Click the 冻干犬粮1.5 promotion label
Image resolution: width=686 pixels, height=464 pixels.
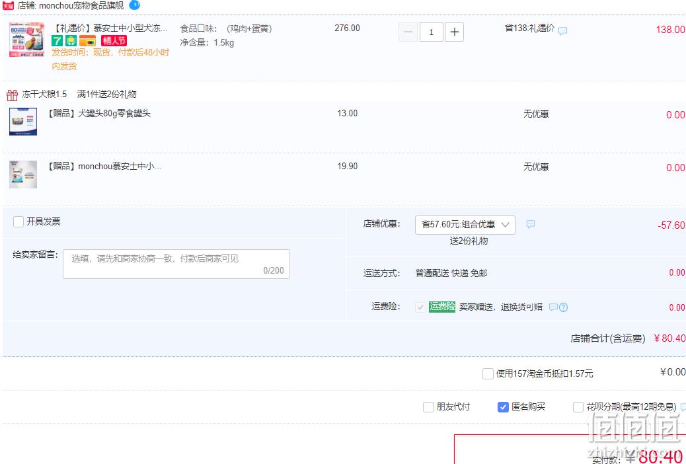click(x=44, y=94)
